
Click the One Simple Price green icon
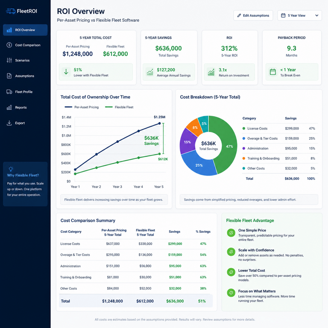pyautogui.click(x=231, y=233)
